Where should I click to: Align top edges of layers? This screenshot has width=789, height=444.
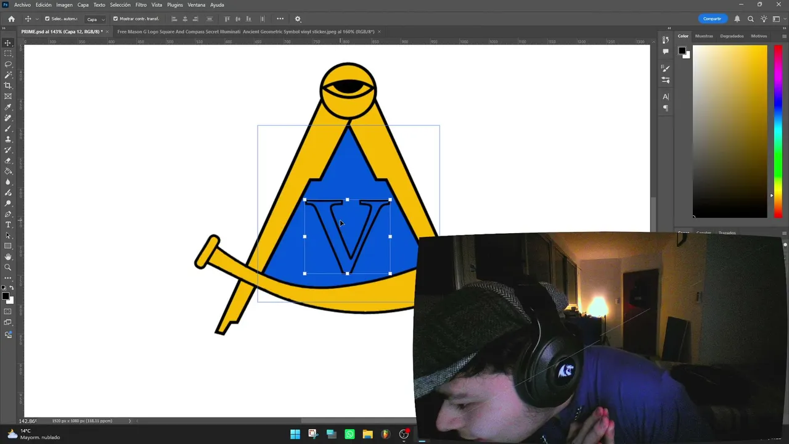(227, 19)
